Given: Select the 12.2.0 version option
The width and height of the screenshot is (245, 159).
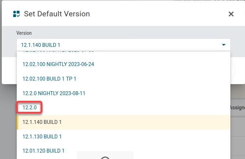Looking at the screenshot, I should click(x=30, y=107).
